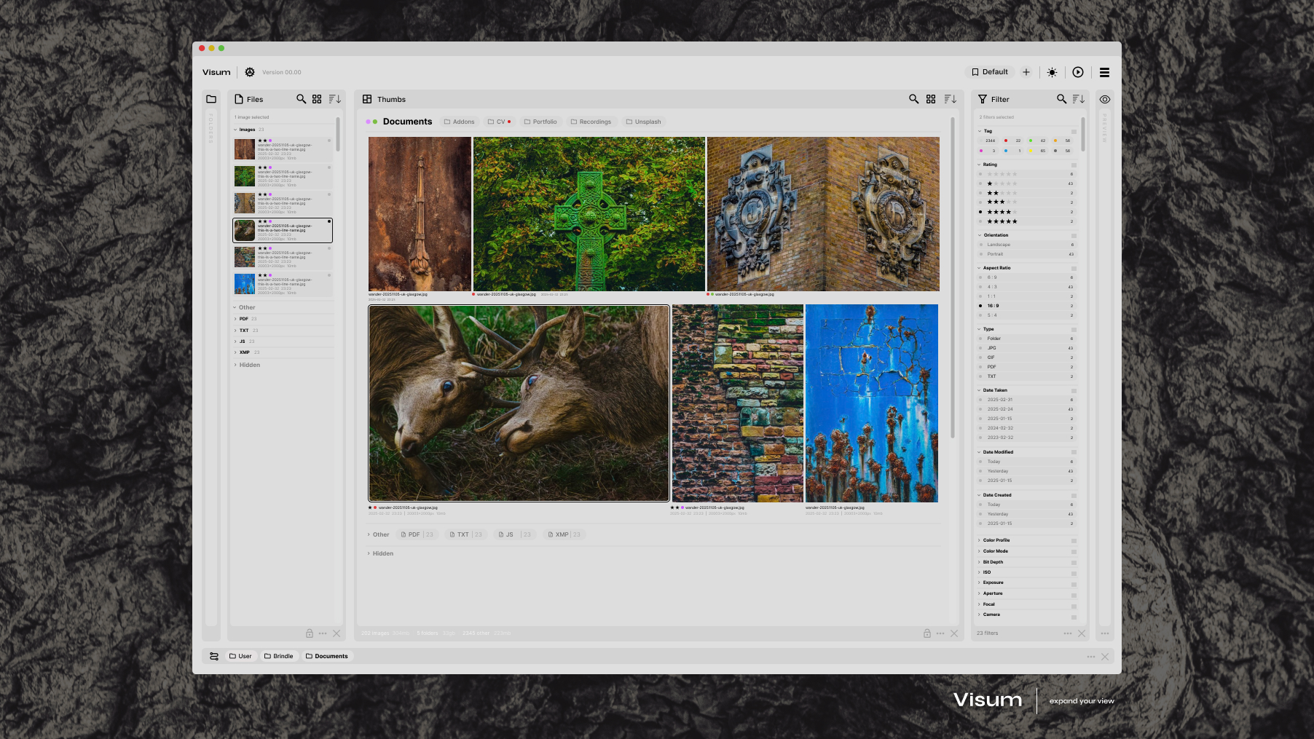Open sort options in the Filter panel
This screenshot has height=739, width=1314.
1079,99
